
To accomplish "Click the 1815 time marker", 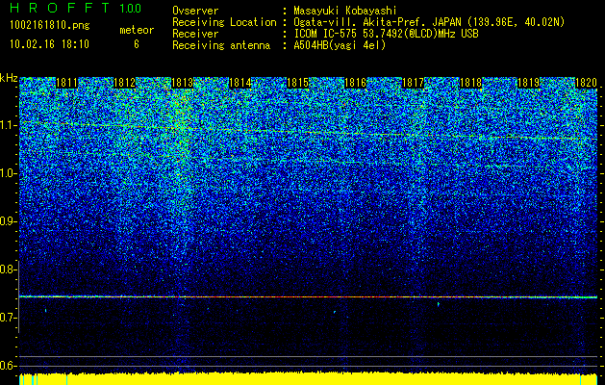I will pos(298,83).
